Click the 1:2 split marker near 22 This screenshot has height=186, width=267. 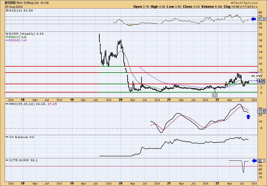215,95
